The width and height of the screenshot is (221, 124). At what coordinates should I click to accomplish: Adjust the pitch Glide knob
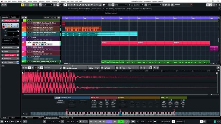tap(113, 104)
